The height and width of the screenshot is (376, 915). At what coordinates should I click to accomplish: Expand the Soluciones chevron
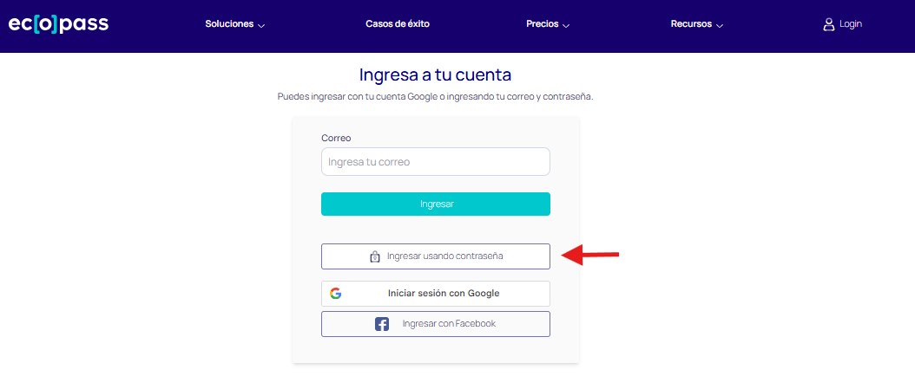point(261,26)
